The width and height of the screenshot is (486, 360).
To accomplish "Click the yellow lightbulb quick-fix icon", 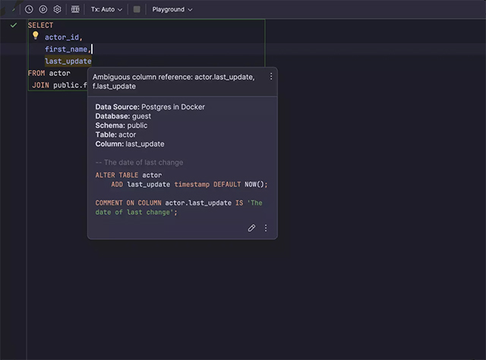I will (35, 36).
